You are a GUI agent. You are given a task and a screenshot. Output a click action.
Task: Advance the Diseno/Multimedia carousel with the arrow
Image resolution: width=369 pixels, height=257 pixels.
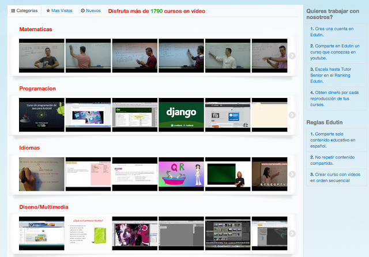[x=292, y=233]
